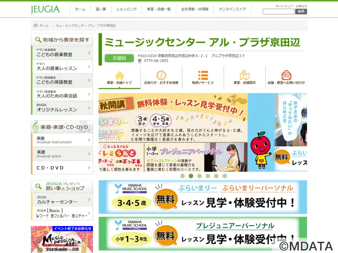Select first carousel dot
This screenshot has width=338, height=253.
[x=183, y=176]
